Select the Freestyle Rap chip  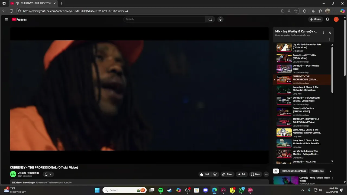[317, 171]
